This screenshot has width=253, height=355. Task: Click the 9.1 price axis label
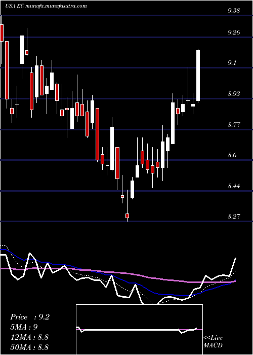point(232,63)
